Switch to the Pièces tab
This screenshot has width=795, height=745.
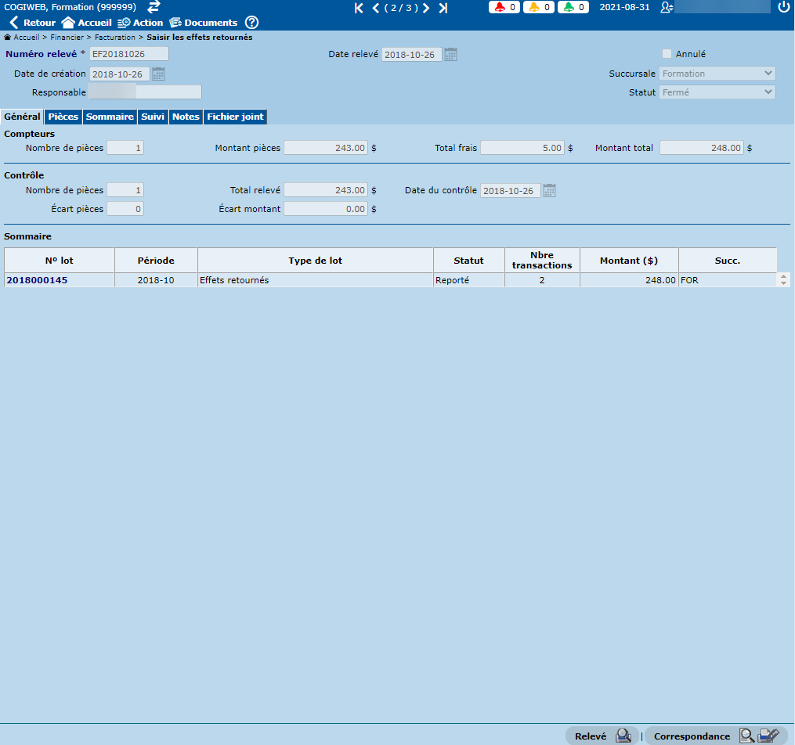[63, 117]
